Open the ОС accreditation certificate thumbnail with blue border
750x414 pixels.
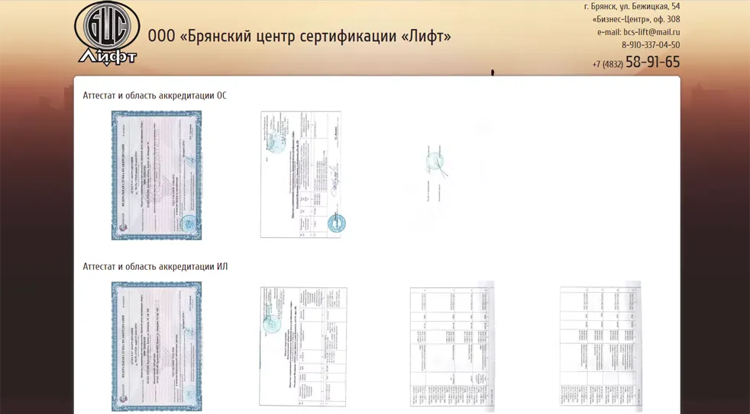click(x=157, y=175)
